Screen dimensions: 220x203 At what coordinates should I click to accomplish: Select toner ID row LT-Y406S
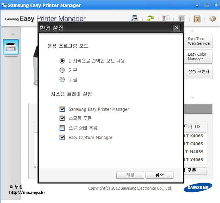click(194, 160)
